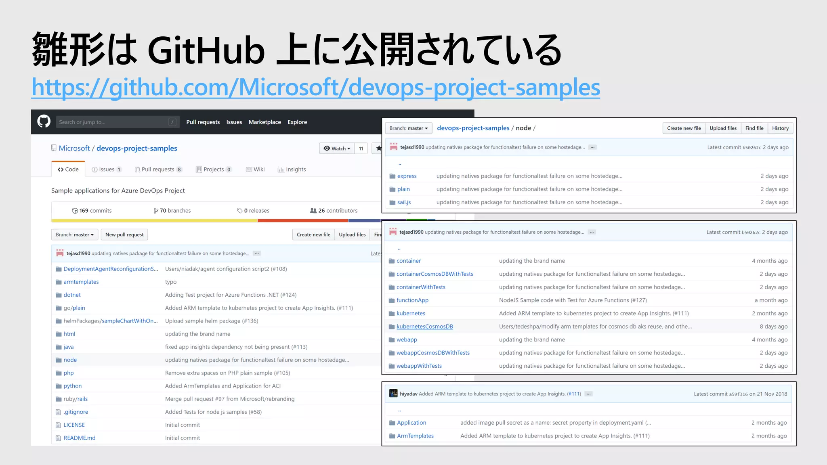Switch to the Issues tab

coord(107,170)
